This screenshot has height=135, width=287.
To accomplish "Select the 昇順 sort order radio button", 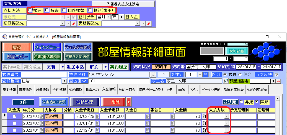I will coord(242,102).
